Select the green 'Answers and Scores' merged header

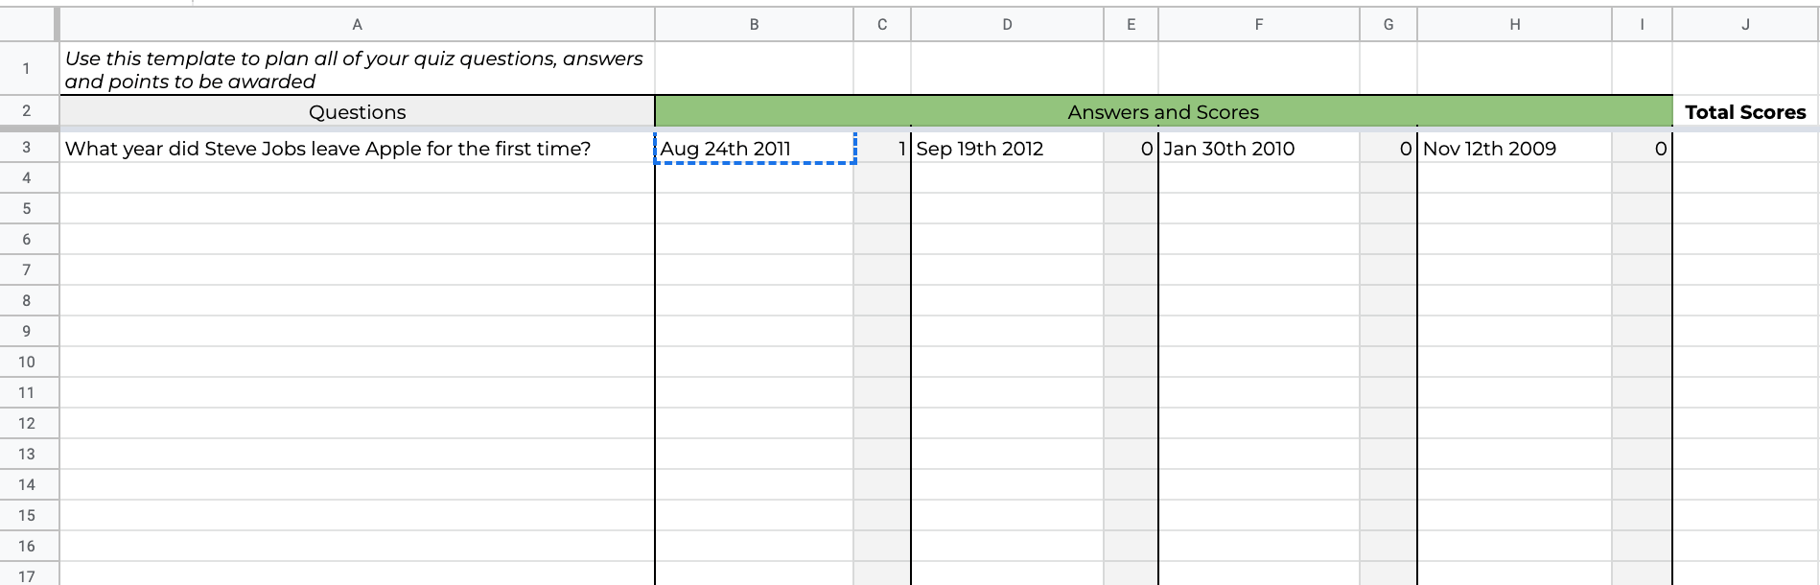point(1162,112)
